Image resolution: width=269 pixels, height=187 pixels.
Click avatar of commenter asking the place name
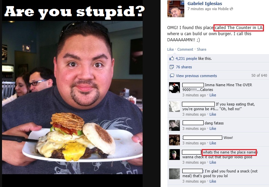(x=174, y=155)
